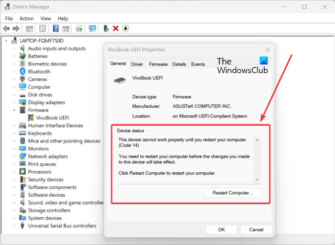Screen dimensions: 335x245
Task: Switch to the Details tab
Action: pyautogui.click(x=179, y=64)
